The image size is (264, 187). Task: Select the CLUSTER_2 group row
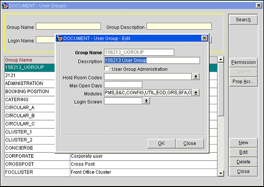30,140
